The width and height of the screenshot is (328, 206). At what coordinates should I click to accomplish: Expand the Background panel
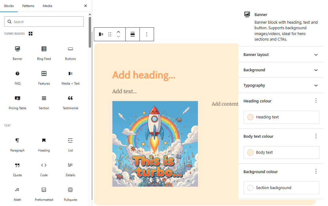pos(281,70)
